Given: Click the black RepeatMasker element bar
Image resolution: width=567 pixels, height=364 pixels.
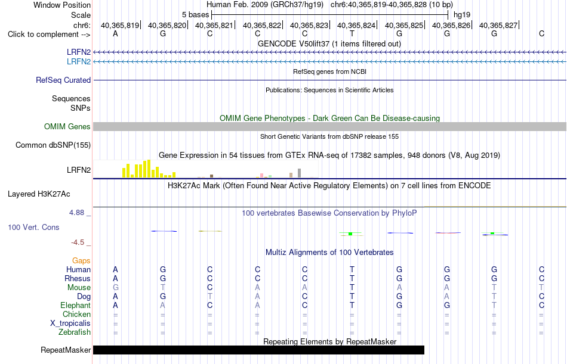Looking at the screenshot, I should 258,350.
